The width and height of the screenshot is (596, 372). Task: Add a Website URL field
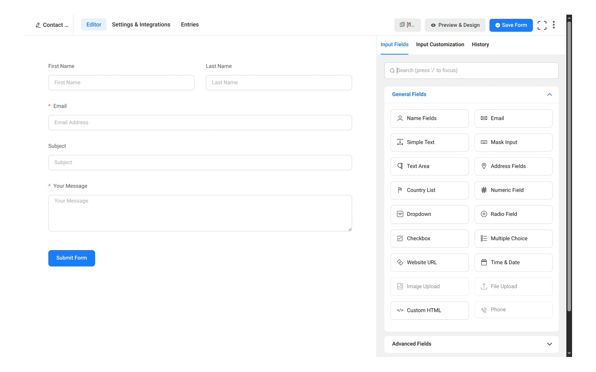point(429,263)
